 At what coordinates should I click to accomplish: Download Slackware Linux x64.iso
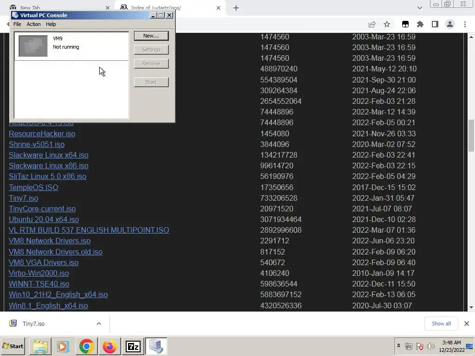click(48, 155)
